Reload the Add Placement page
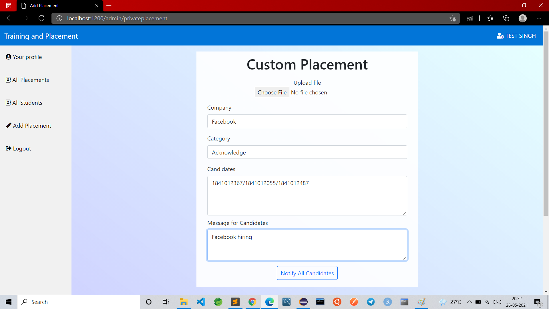 coord(41,18)
